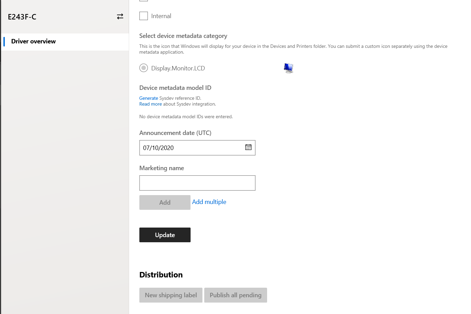471x314 pixels.
Task: Open Read more about Sysdev integration
Action: pos(150,104)
